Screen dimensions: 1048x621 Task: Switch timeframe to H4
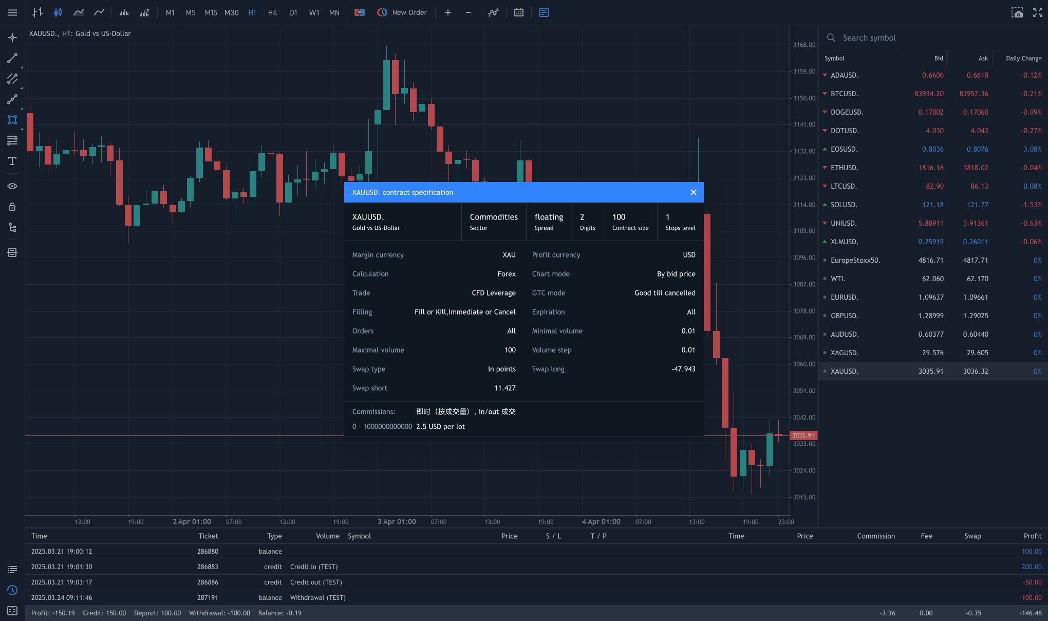click(272, 12)
